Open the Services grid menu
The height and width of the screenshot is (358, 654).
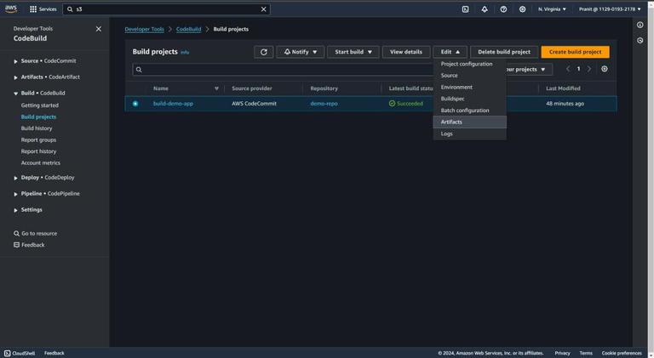click(43, 9)
